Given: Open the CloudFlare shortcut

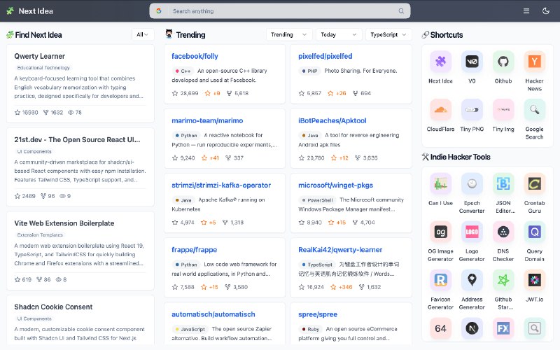Looking at the screenshot, I should tap(440, 110).
